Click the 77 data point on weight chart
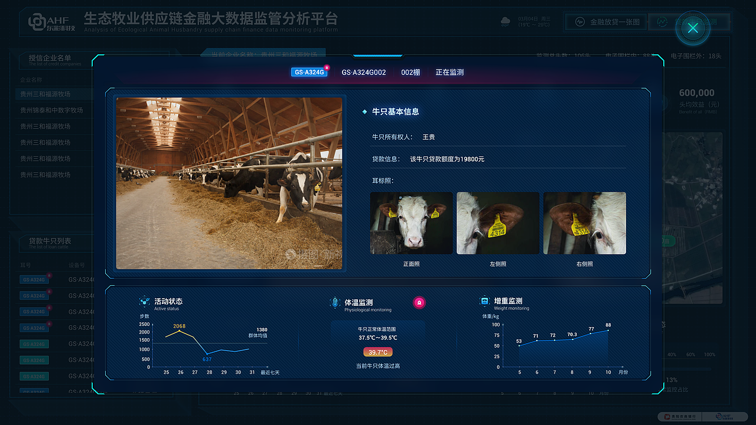Viewport: 756px width, 425px height. (x=591, y=334)
